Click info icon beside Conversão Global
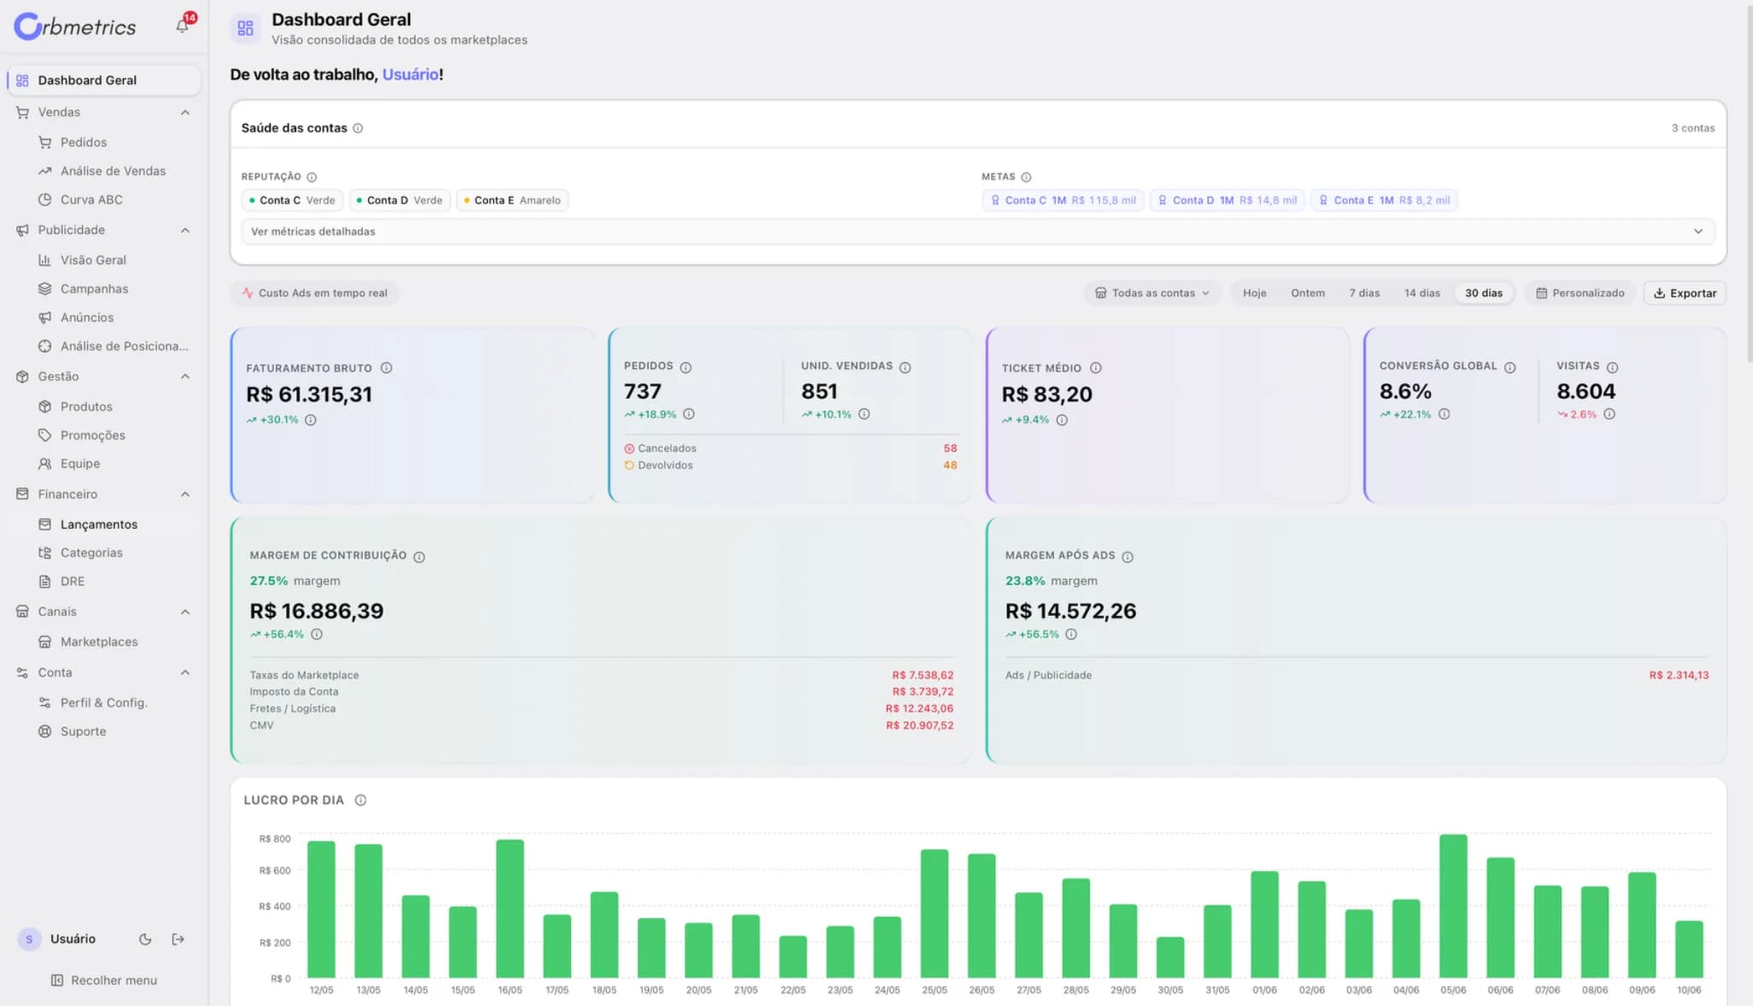The image size is (1753, 1006). pos(1510,367)
